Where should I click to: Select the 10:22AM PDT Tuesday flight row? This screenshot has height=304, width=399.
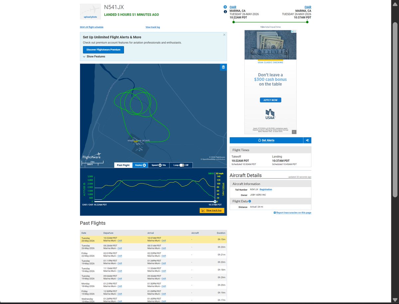tap(153, 240)
